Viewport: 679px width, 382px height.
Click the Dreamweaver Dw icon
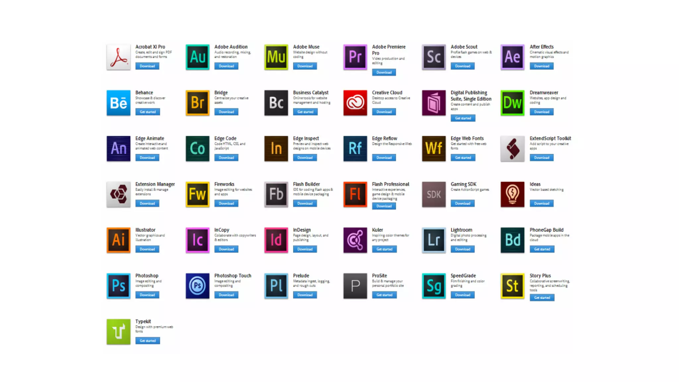coord(512,103)
